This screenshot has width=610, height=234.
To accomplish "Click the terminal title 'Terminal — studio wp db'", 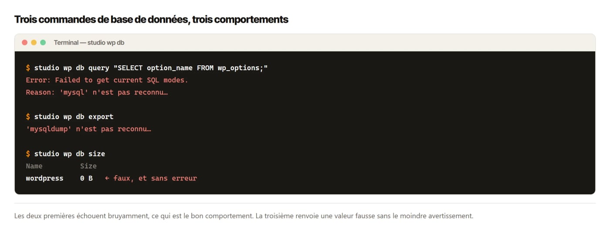I will pos(89,42).
